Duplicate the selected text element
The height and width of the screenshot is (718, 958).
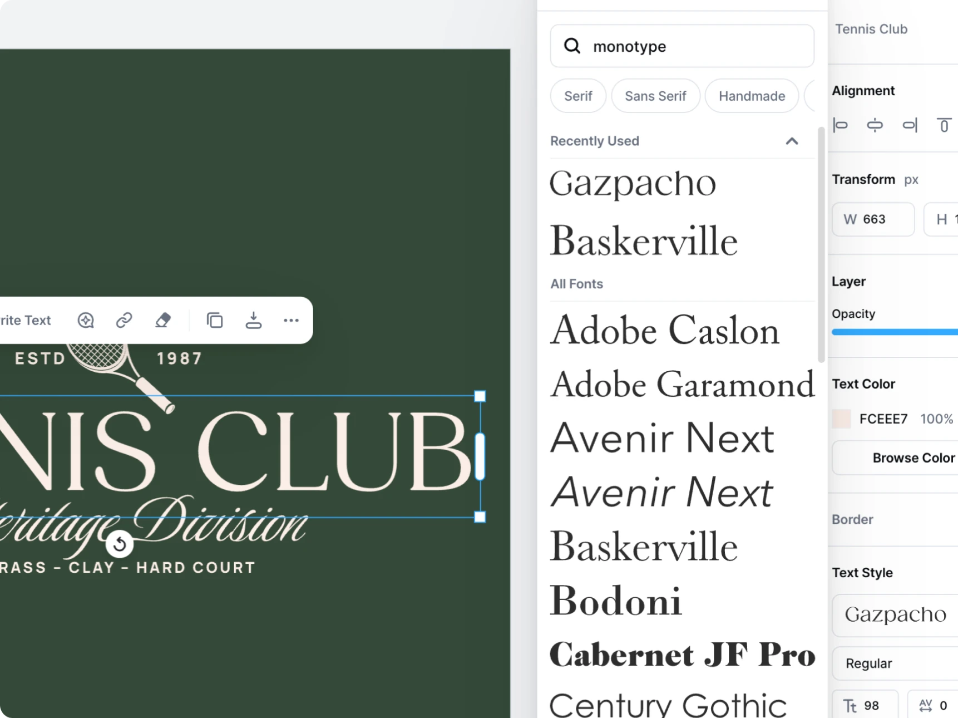click(x=215, y=320)
